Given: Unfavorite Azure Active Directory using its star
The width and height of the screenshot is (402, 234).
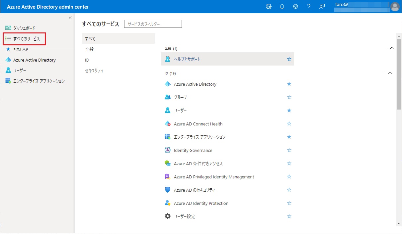Looking at the screenshot, I should (x=289, y=84).
